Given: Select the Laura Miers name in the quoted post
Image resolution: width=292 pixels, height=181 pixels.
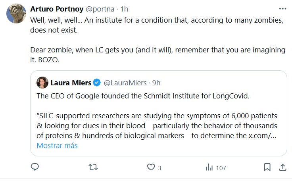Looking at the screenshot, I should [x=71, y=83].
